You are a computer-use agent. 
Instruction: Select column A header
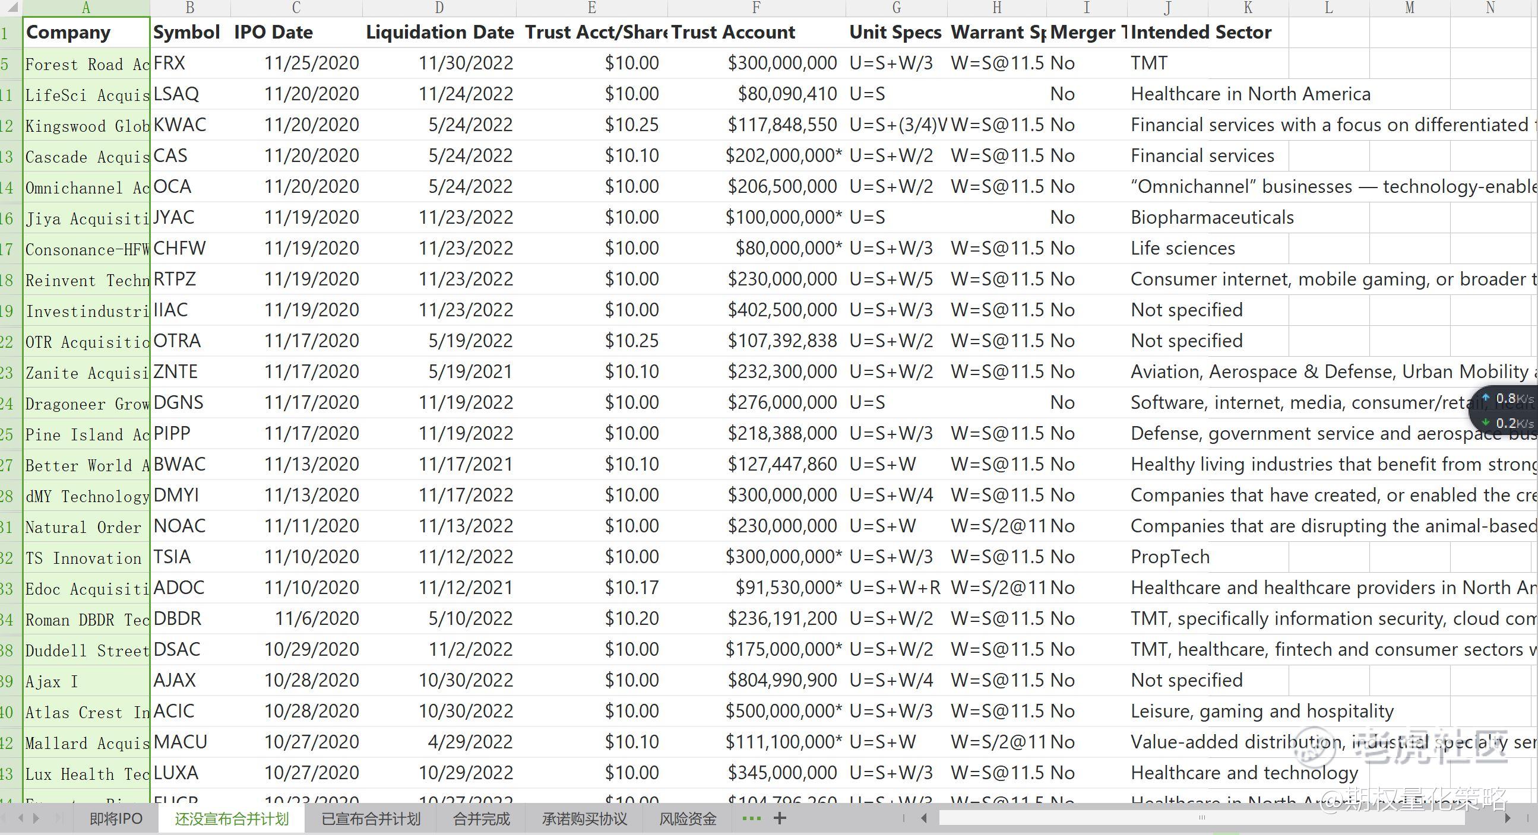(86, 8)
